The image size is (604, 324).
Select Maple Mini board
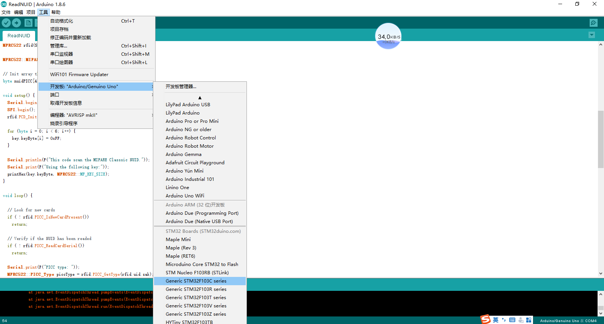(x=200, y=240)
